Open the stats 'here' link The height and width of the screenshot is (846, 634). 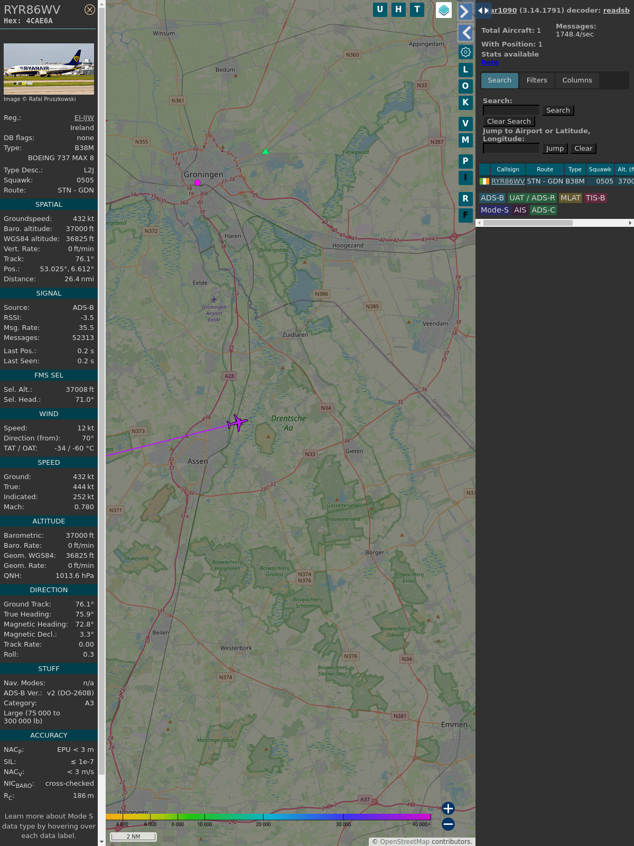coord(490,62)
